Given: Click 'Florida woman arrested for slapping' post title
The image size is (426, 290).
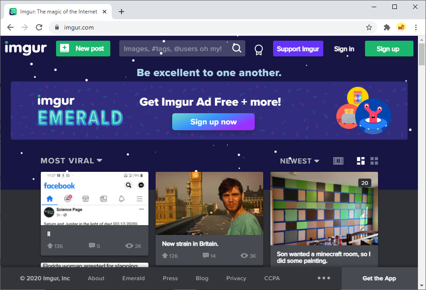Looking at the screenshot, I should click(90, 265).
